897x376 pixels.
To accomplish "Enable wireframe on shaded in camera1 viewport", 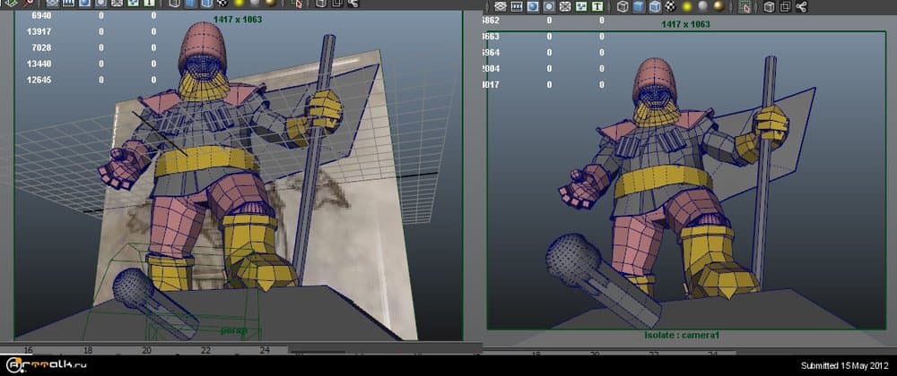I will (655, 6).
